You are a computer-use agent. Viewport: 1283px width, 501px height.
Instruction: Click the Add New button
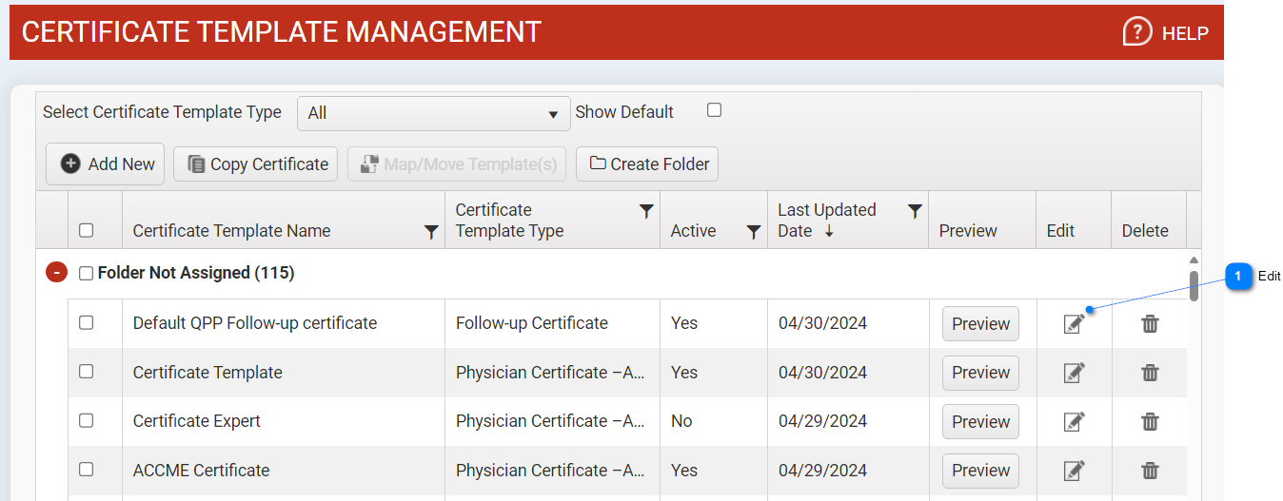coord(106,164)
